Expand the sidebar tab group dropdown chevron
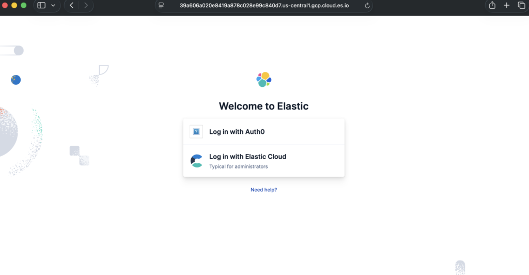 pos(53,5)
